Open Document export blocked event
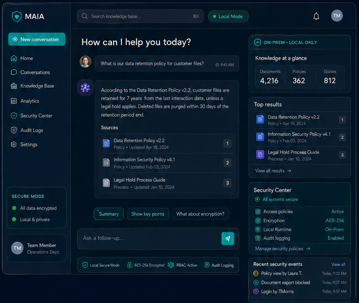Screen dimensions: 359x303 tap(300, 283)
